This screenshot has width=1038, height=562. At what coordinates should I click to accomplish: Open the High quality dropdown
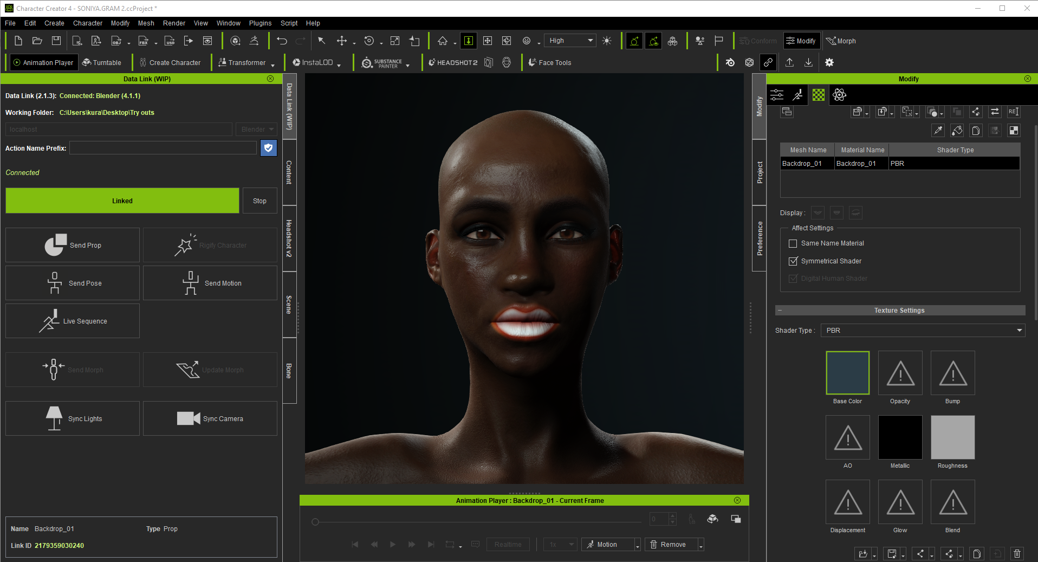(x=570, y=41)
